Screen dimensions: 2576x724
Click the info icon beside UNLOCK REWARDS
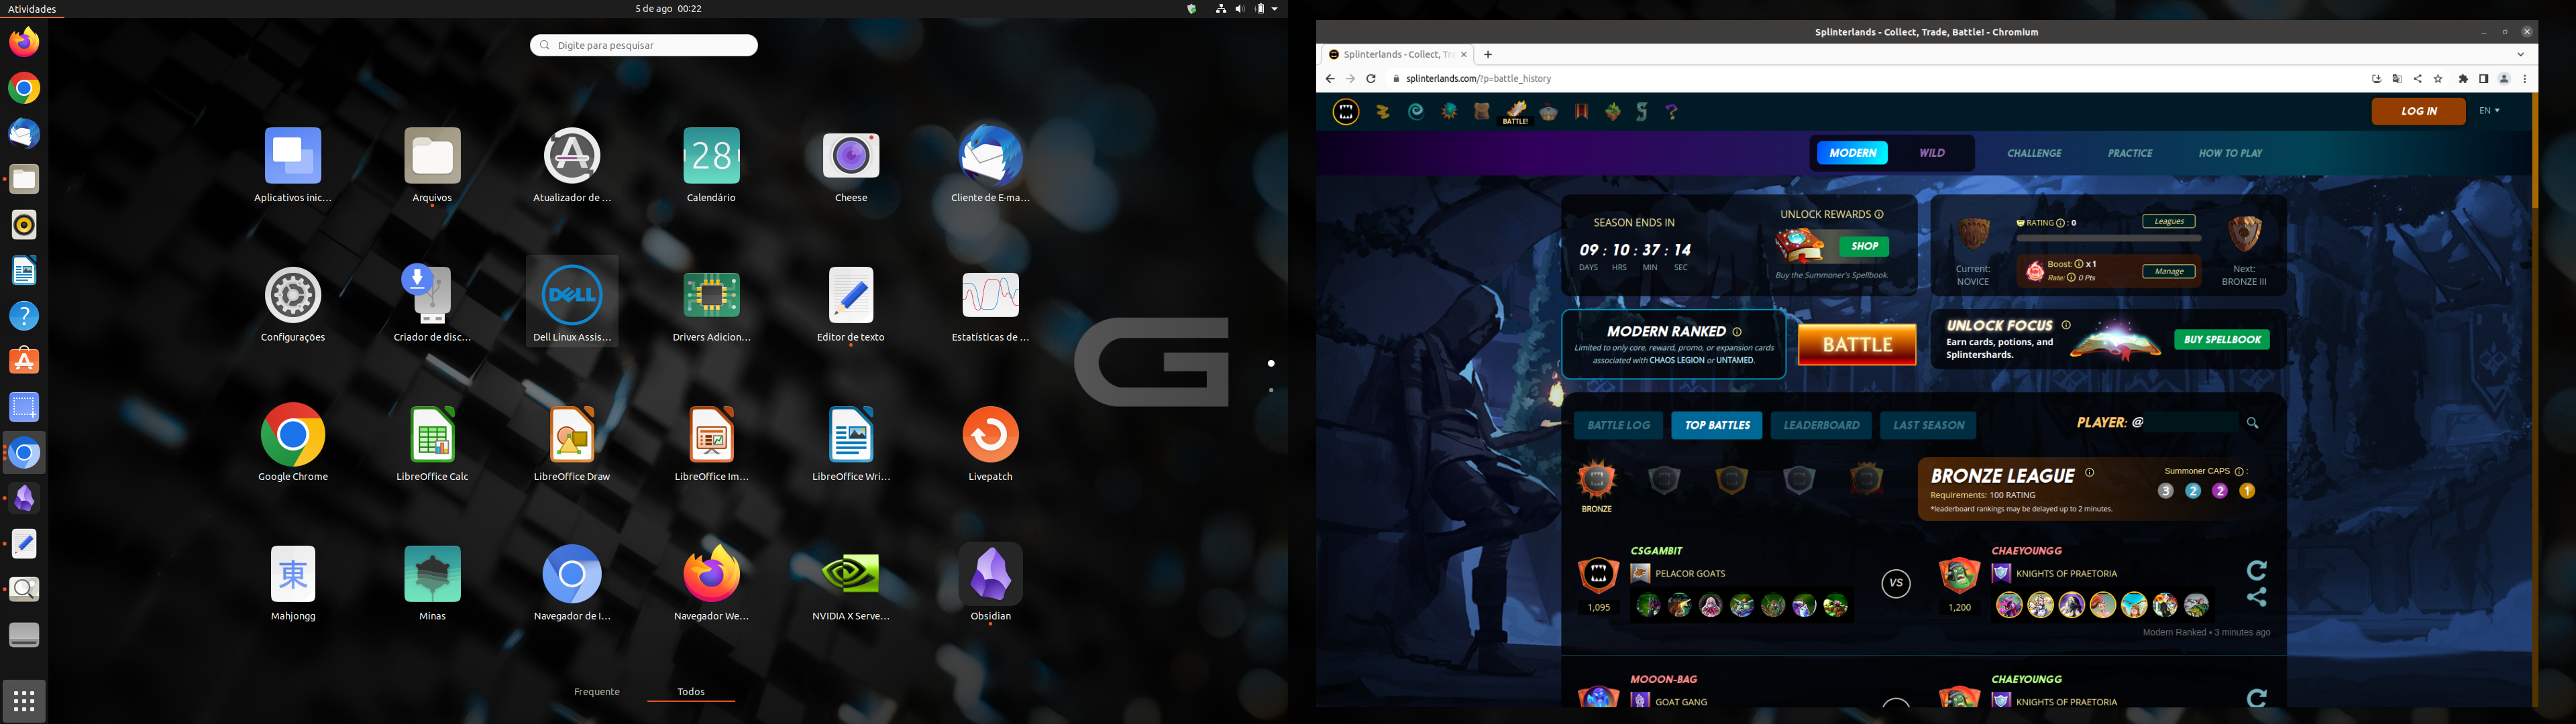[1879, 214]
